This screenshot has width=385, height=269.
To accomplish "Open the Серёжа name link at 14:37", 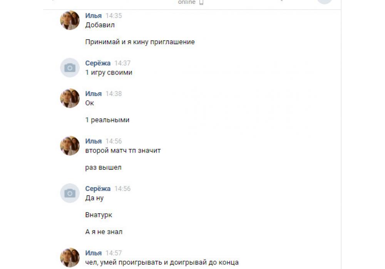I will pyautogui.click(x=98, y=63).
